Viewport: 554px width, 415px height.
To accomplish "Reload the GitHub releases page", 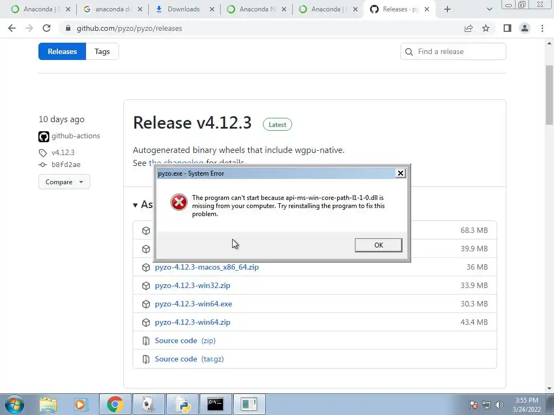I will tap(47, 28).
